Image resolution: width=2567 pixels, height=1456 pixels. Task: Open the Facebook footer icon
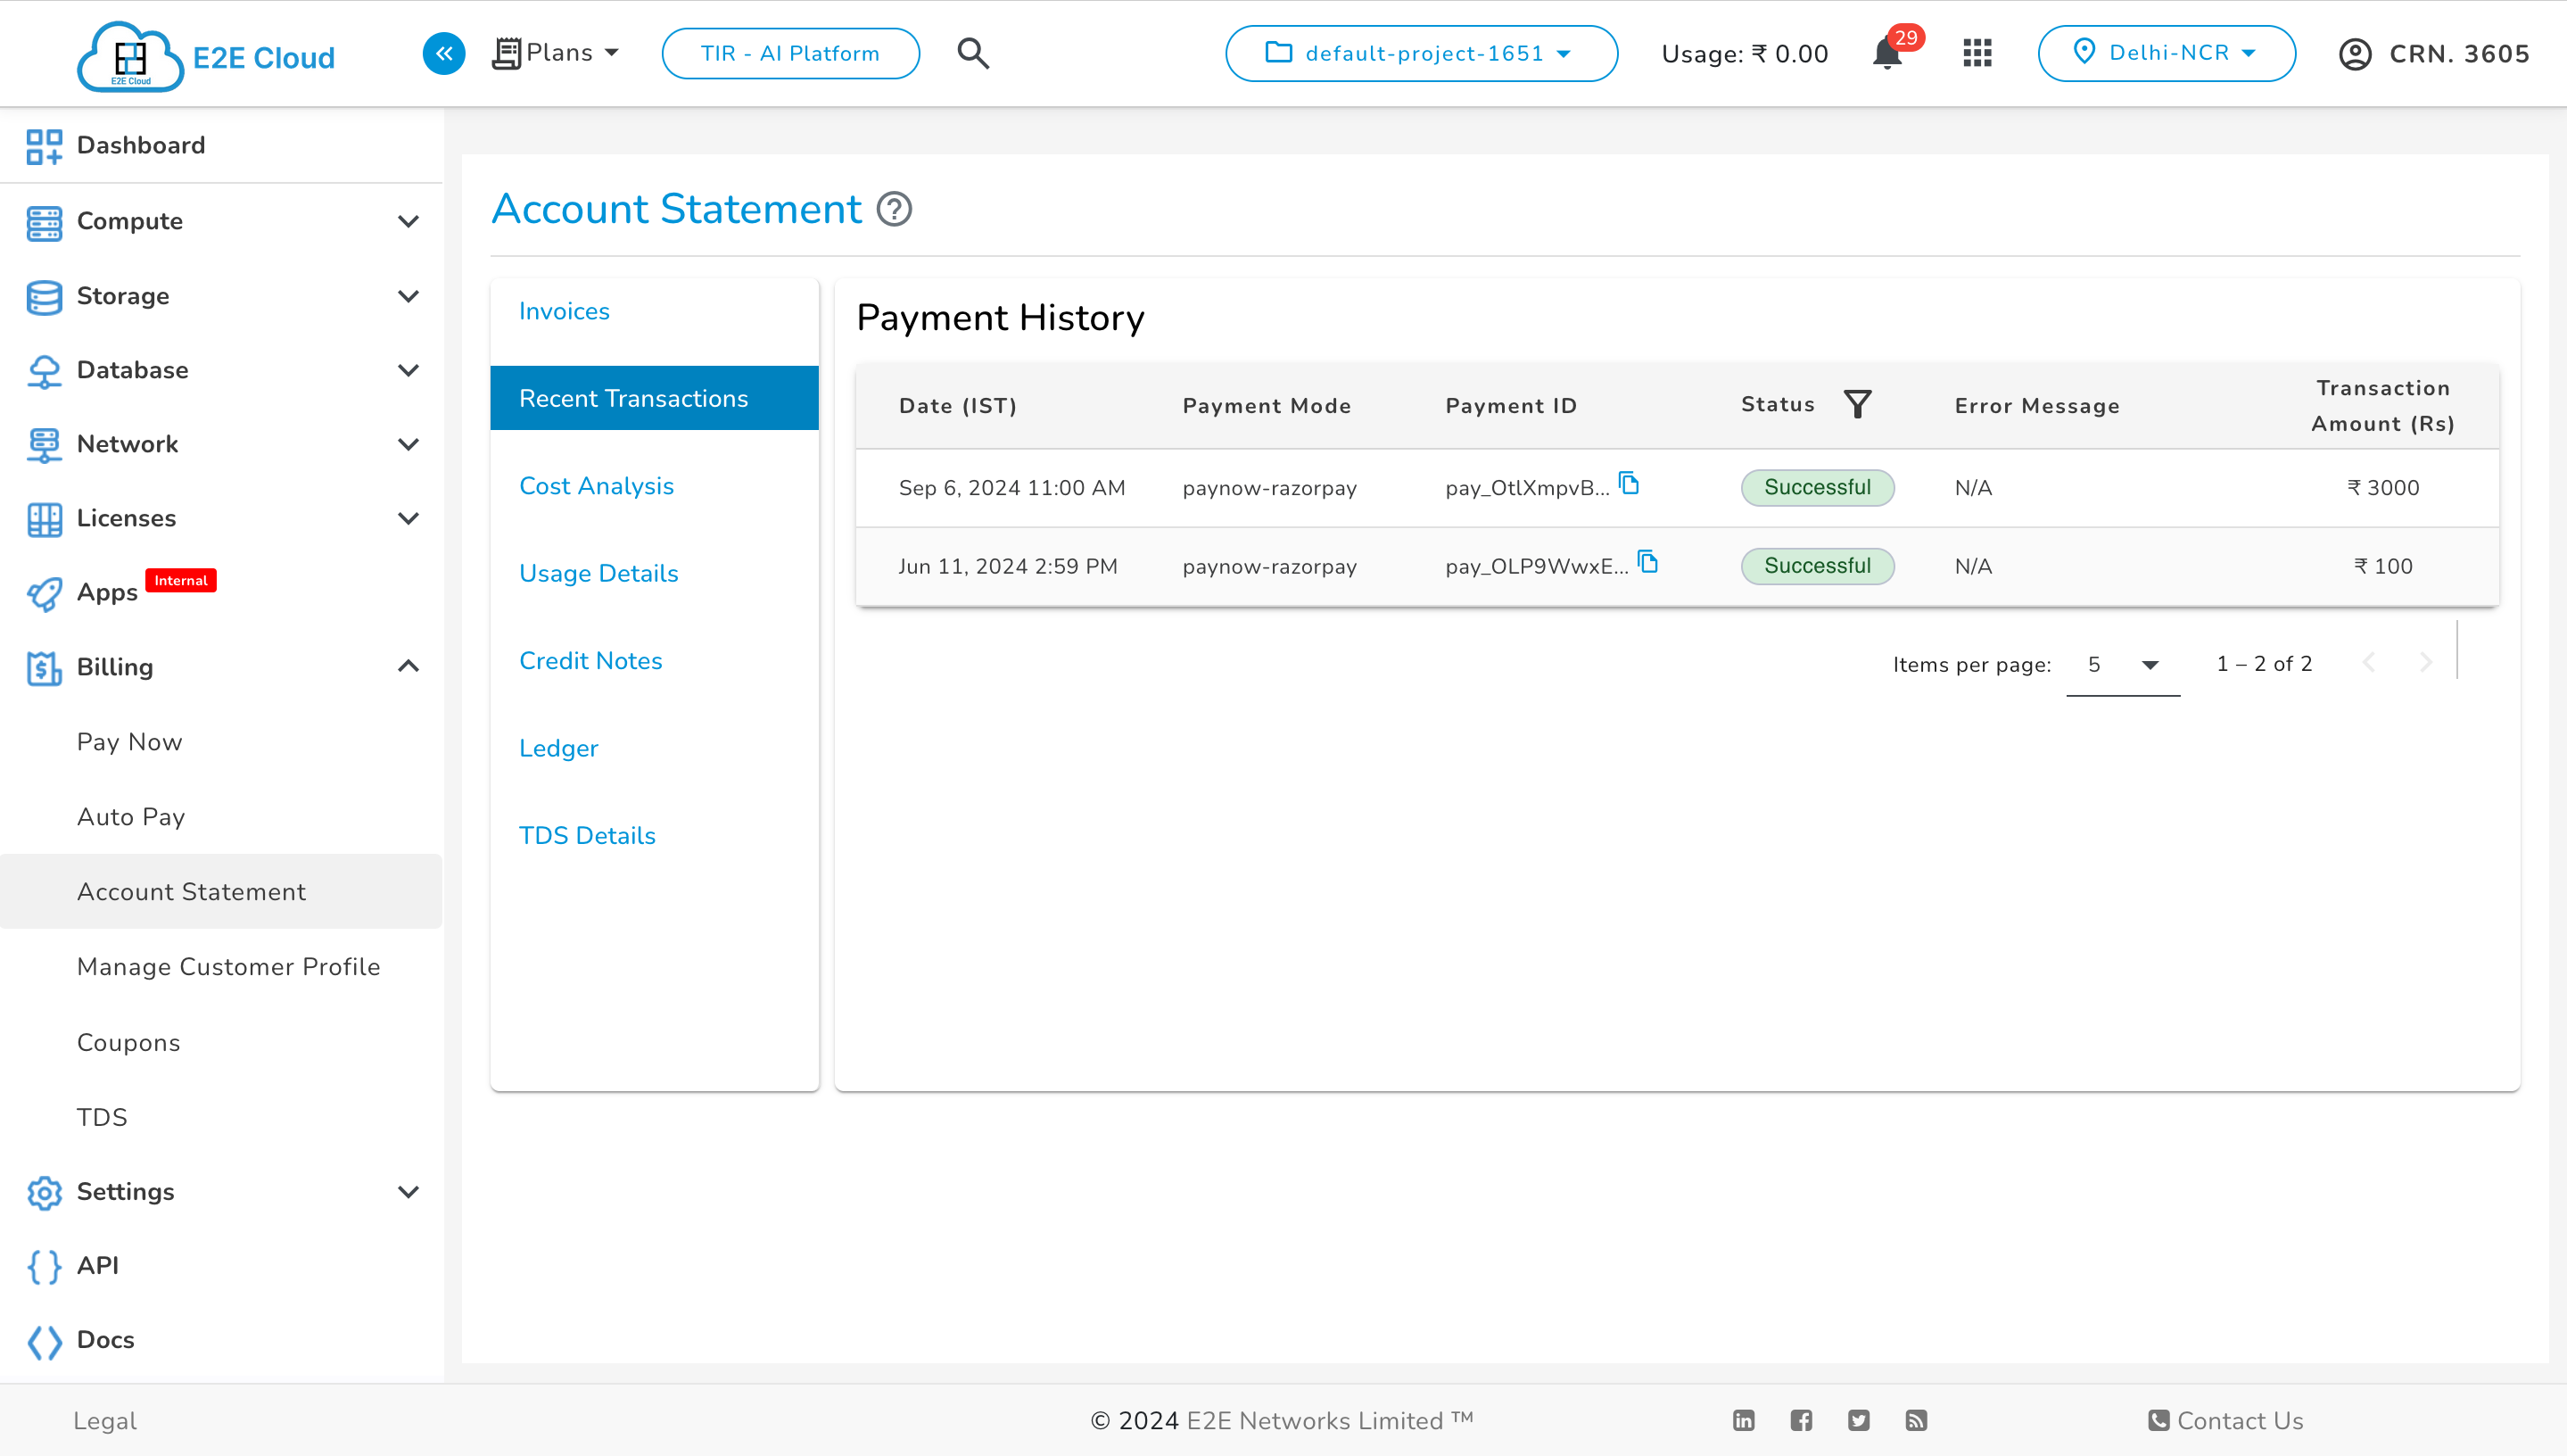click(1802, 1421)
